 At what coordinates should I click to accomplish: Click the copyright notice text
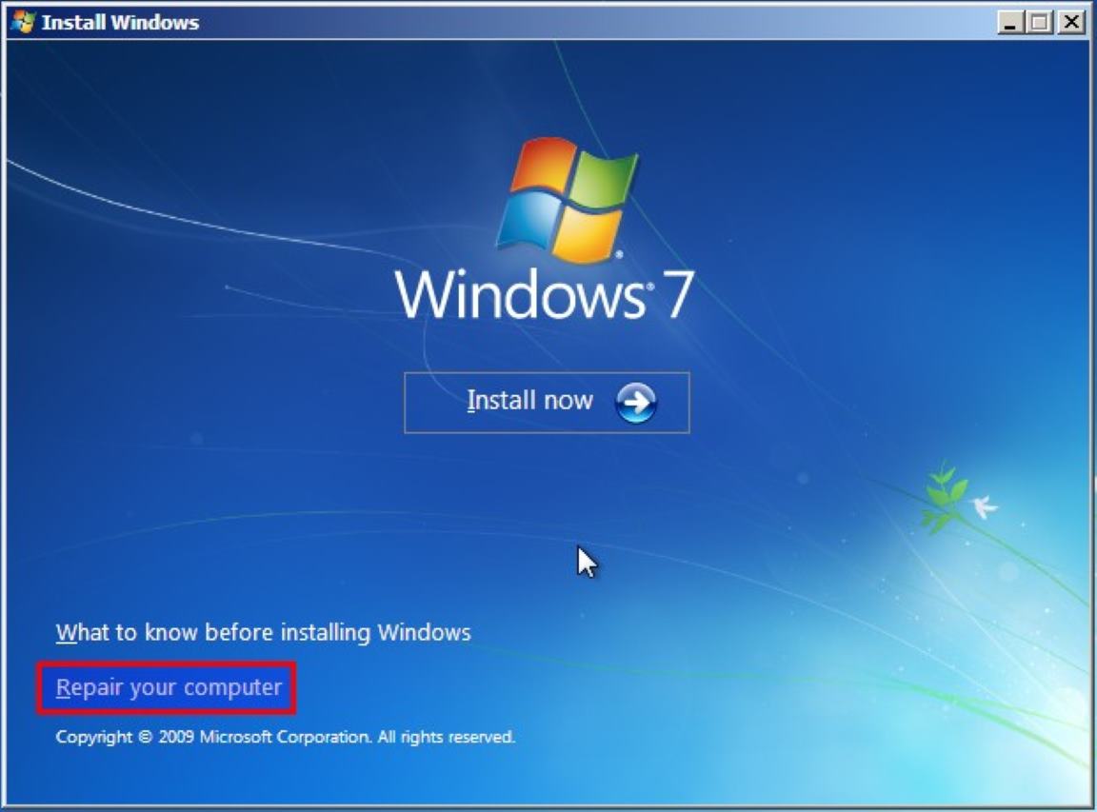pos(286,735)
